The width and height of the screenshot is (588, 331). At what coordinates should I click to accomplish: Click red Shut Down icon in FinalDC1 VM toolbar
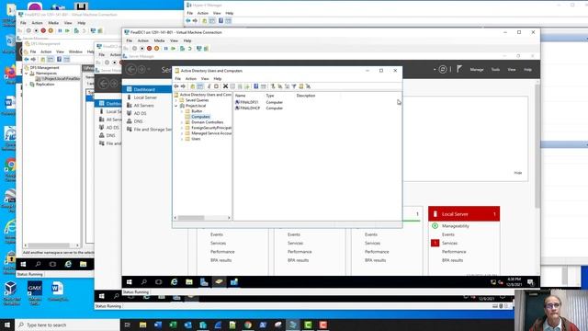point(149,49)
